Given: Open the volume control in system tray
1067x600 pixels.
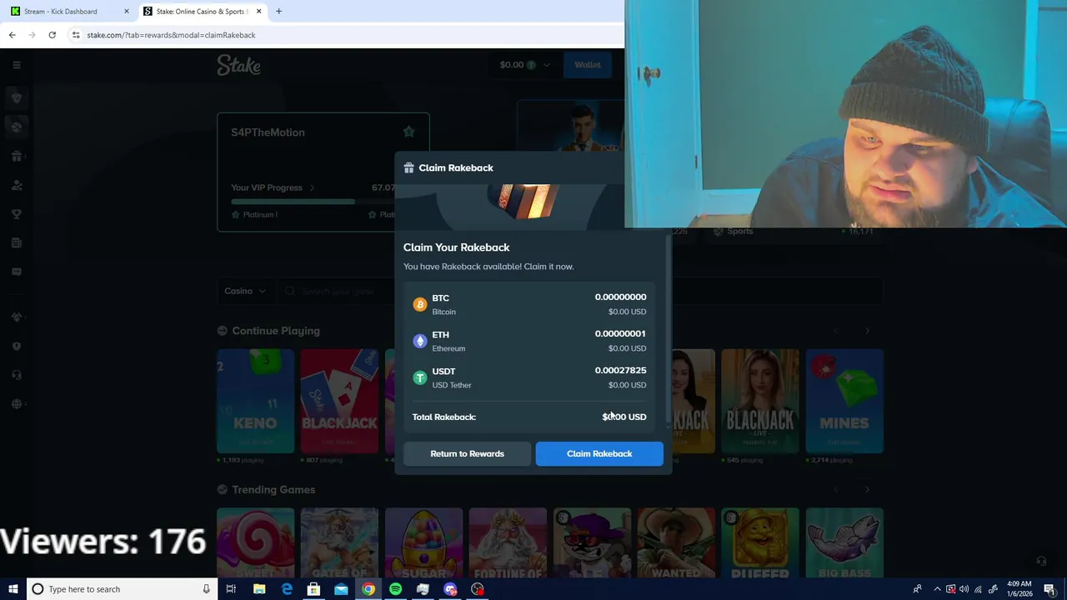Looking at the screenshot, I should [964, 589].
